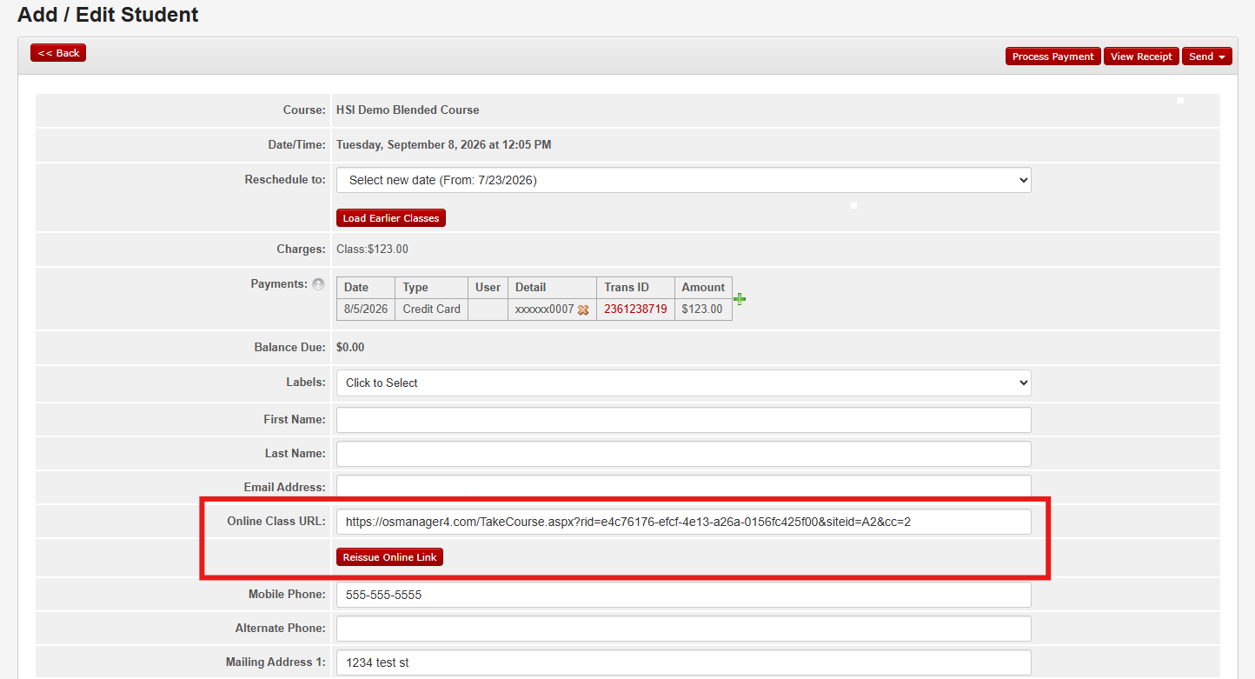Click the HSI Demo Blended Course text
Screen dimensions: 1255x679
(x=408, y=110)
